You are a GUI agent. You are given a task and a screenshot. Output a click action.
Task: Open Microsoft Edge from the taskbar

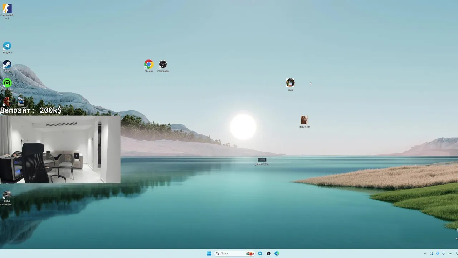coord(277,253)
